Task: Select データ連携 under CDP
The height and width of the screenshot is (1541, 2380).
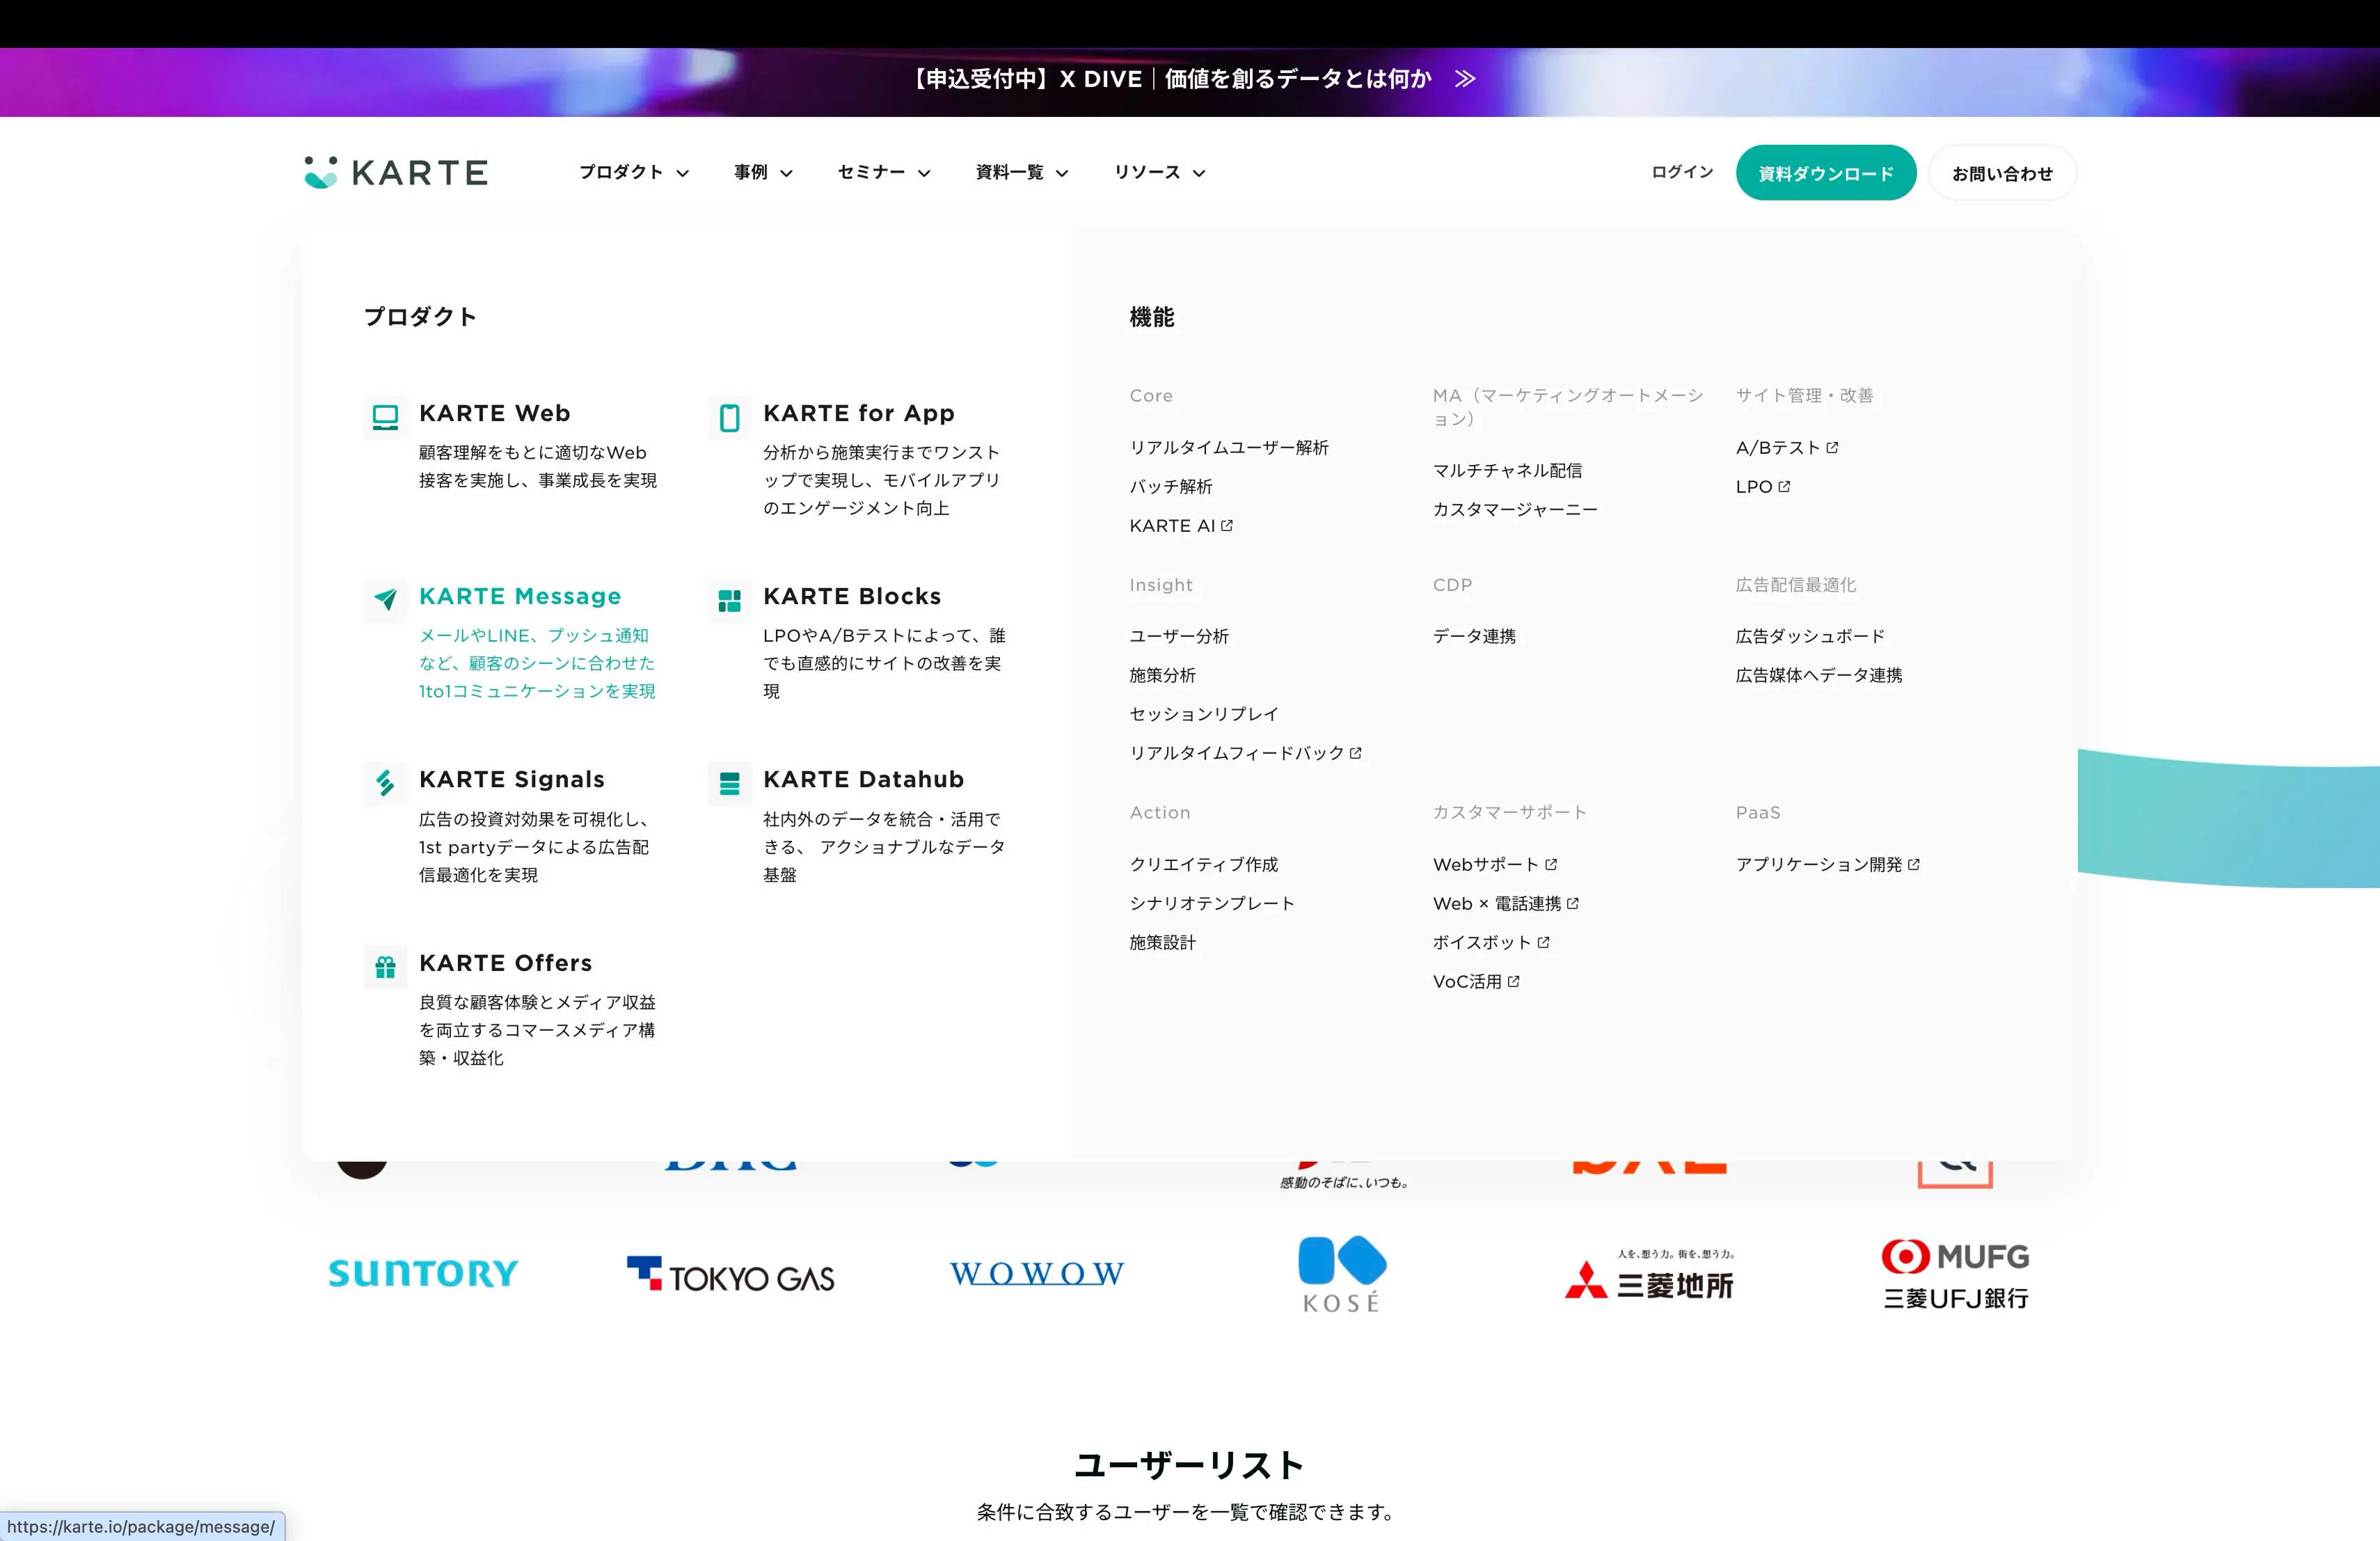Action: [x=1474, y=636]
